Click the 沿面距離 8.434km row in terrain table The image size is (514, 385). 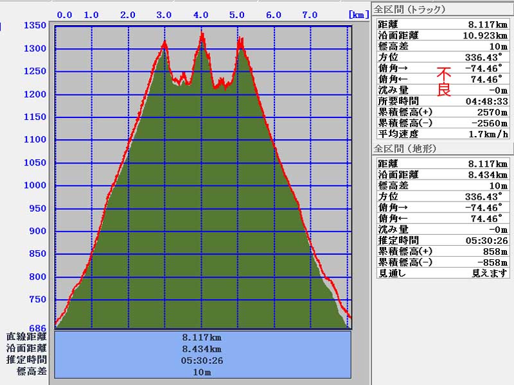[x=443, y=175]
